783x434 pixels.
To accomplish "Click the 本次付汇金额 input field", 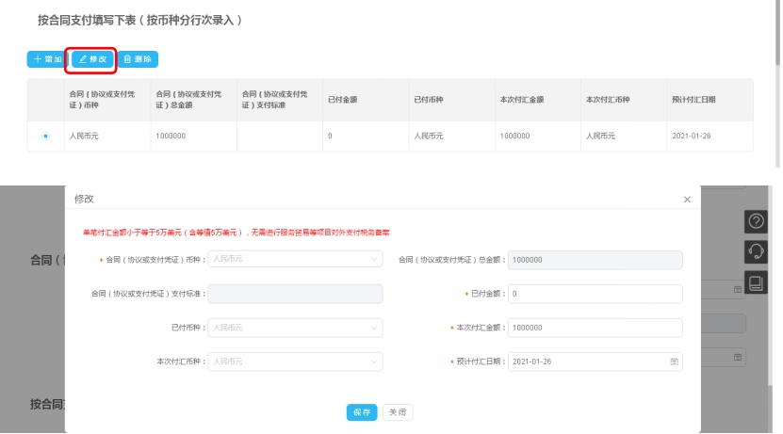I will [x=595, y=328].
